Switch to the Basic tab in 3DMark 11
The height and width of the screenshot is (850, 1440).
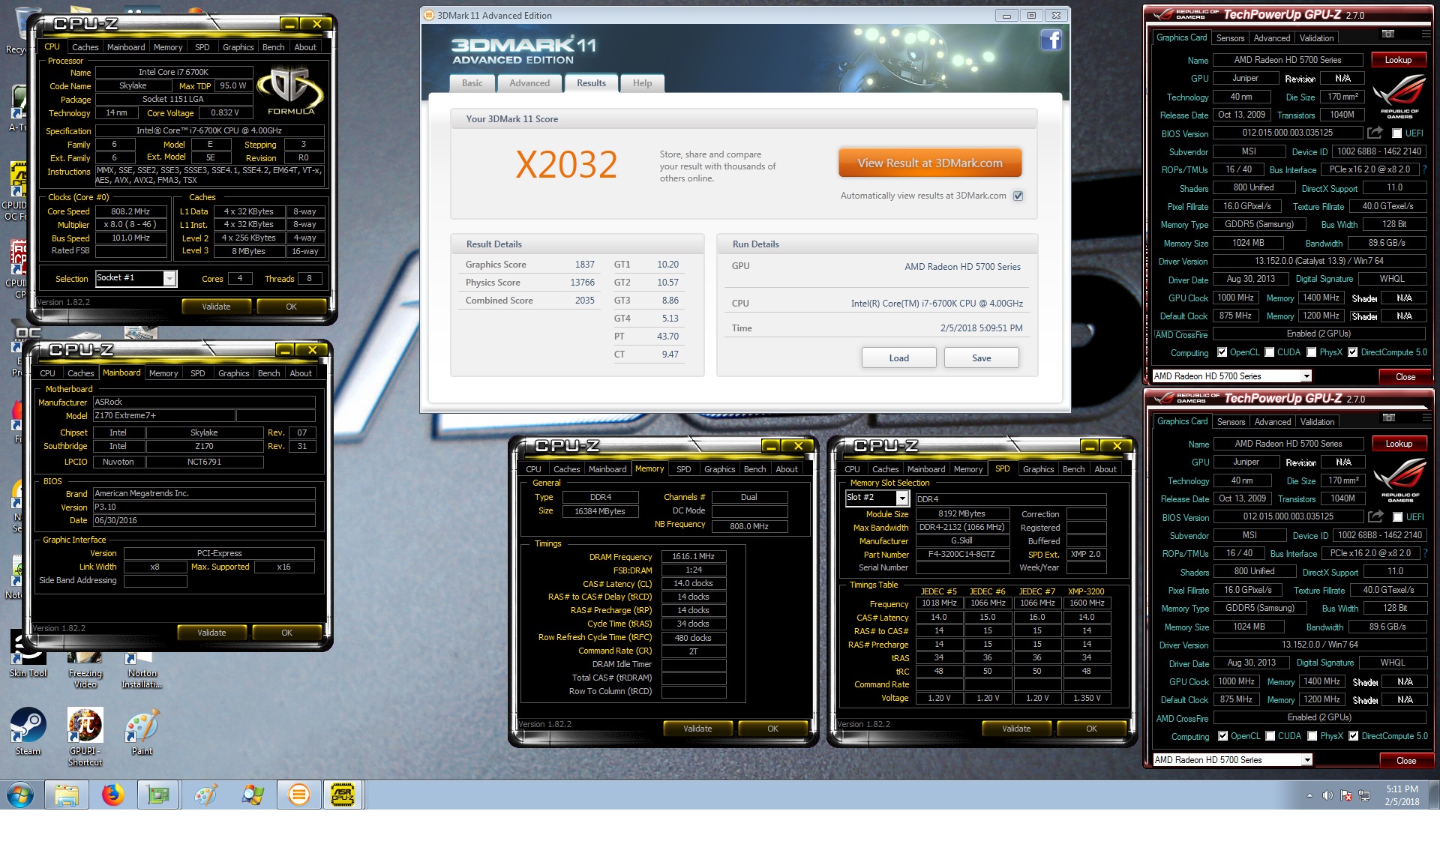(x=472, y=83)
